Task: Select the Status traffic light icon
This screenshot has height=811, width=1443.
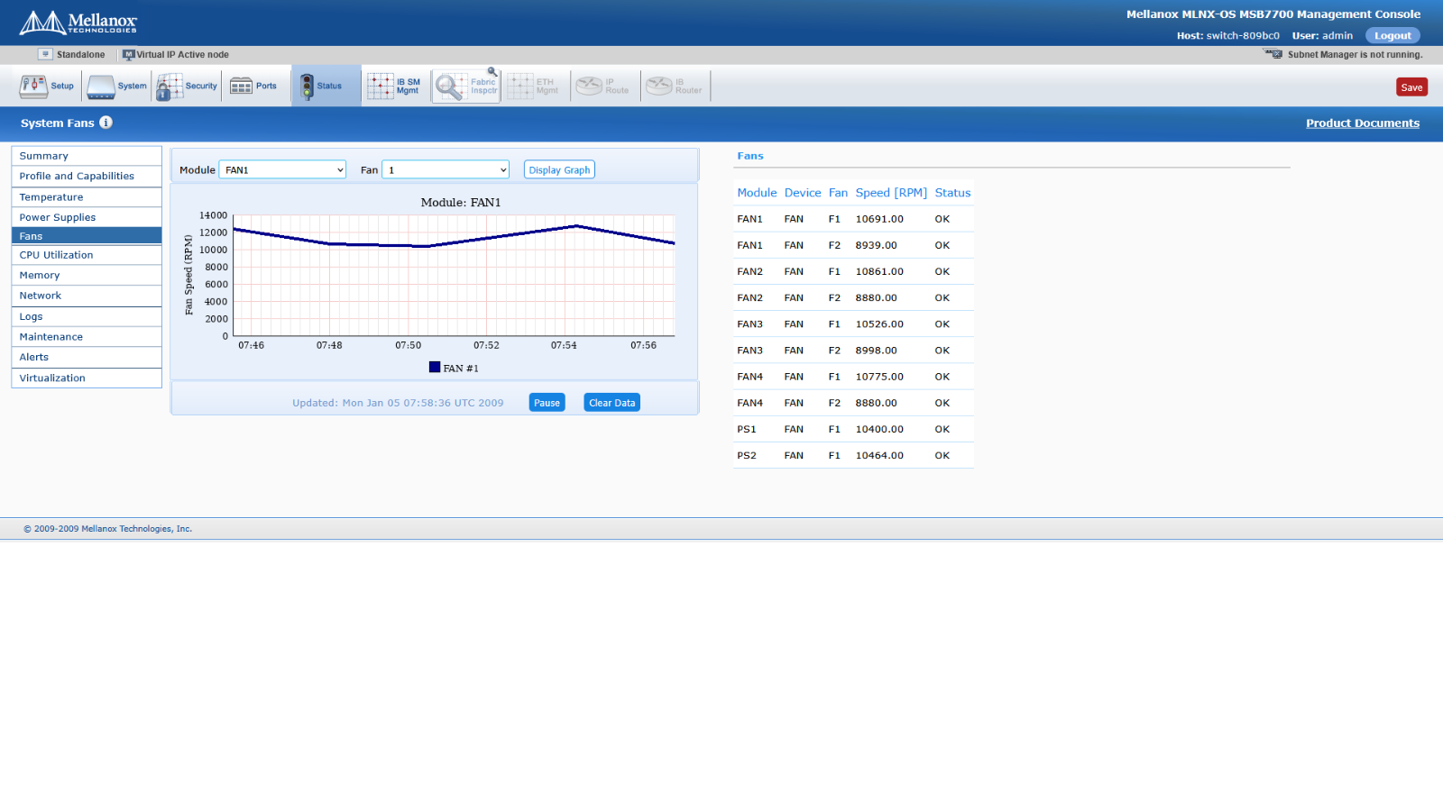Action: point(307,87)
